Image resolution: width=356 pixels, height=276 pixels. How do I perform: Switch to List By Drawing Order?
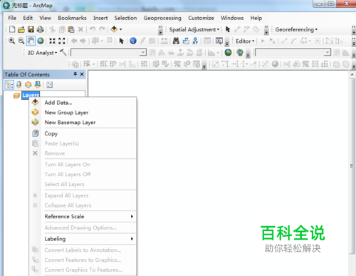click(x=9, y=84)
